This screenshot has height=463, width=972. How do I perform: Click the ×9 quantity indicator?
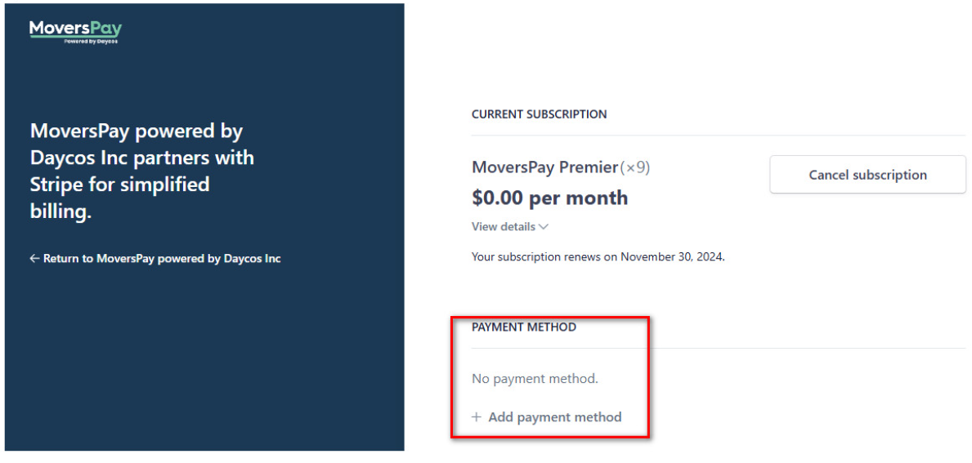pos(634,167)
